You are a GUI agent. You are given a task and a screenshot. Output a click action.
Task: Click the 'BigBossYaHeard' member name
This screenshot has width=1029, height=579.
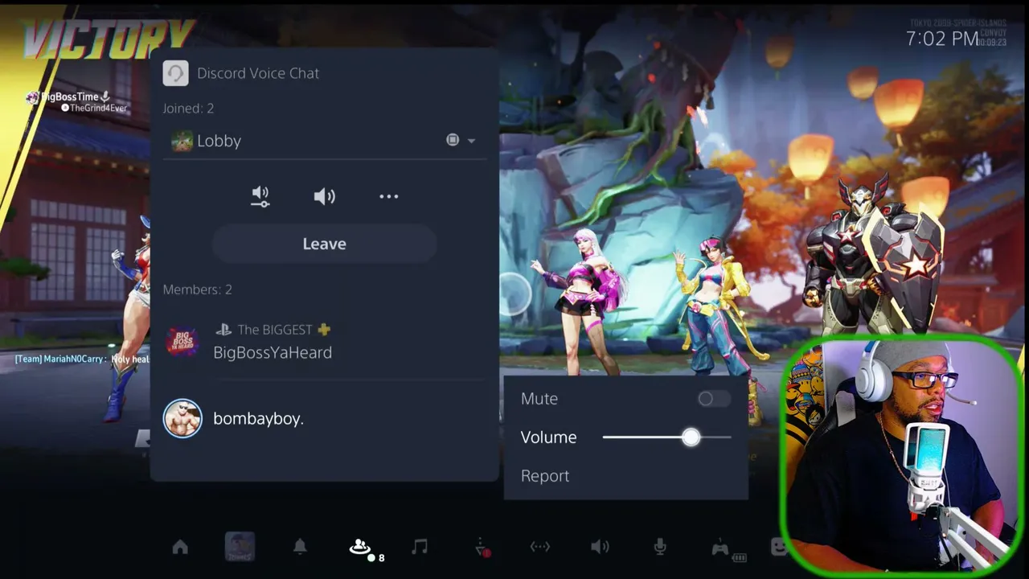click(x=273, y=352)
